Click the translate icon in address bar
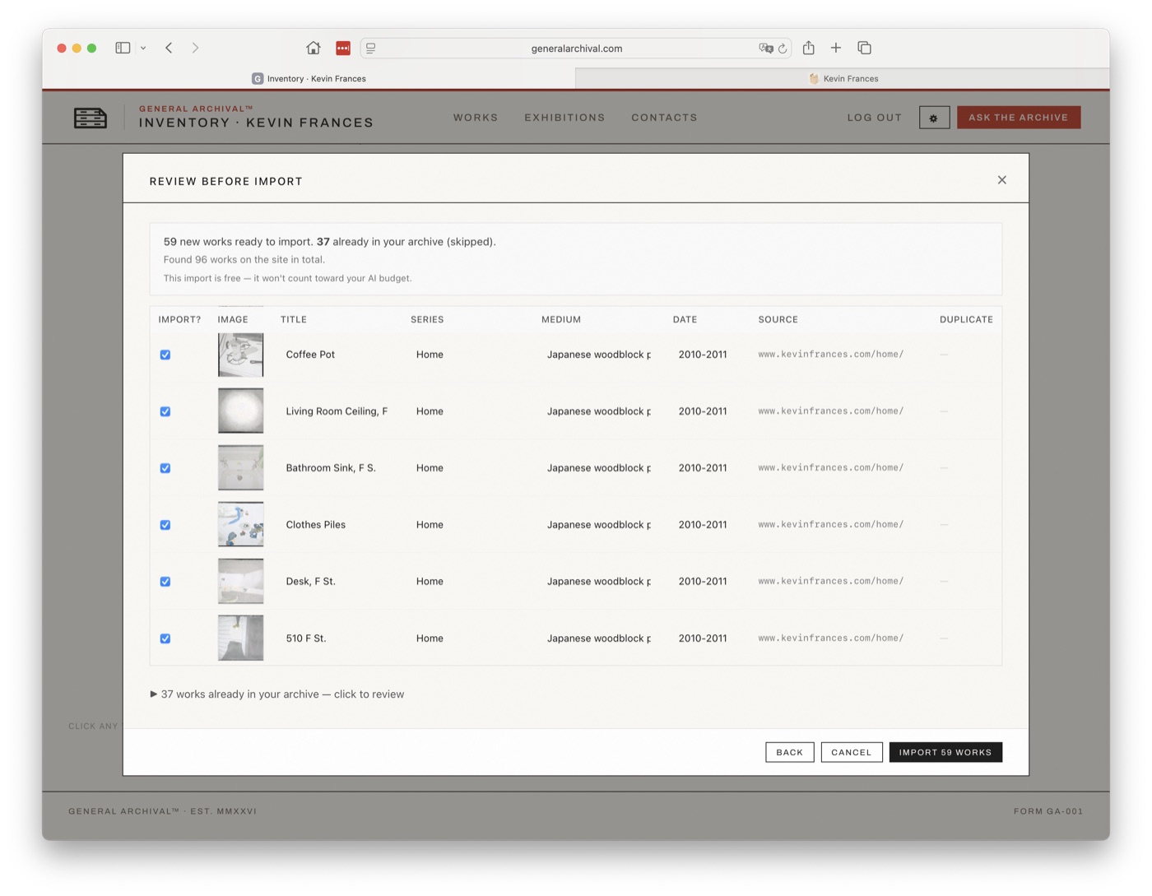Screen dimensions: 1152x896 click(x=765, y=49)
